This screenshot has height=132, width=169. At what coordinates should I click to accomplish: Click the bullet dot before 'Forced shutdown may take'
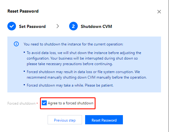[24, 85]
